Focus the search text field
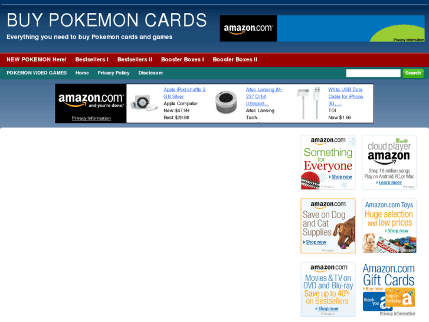The image size is (429, 322). 373,73
